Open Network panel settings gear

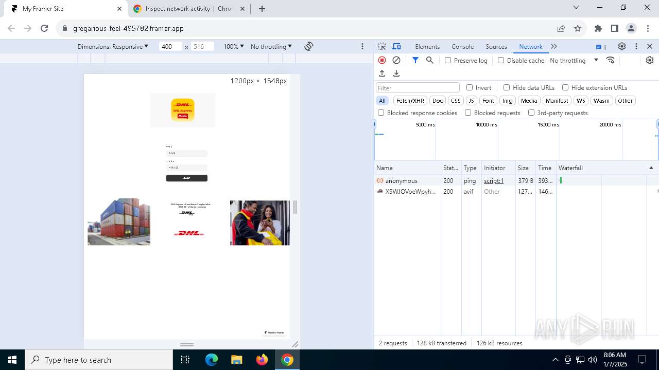pos(650,60)
